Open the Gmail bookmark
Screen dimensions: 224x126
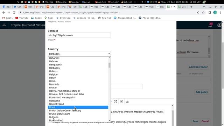point(8,18)
